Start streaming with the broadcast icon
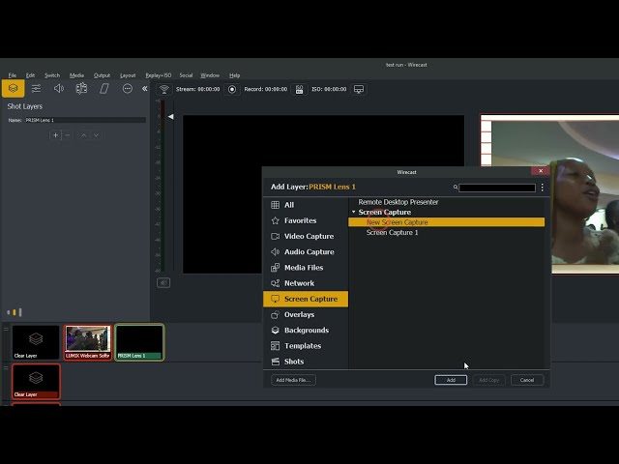619x464 pixels. pos(164,89)
